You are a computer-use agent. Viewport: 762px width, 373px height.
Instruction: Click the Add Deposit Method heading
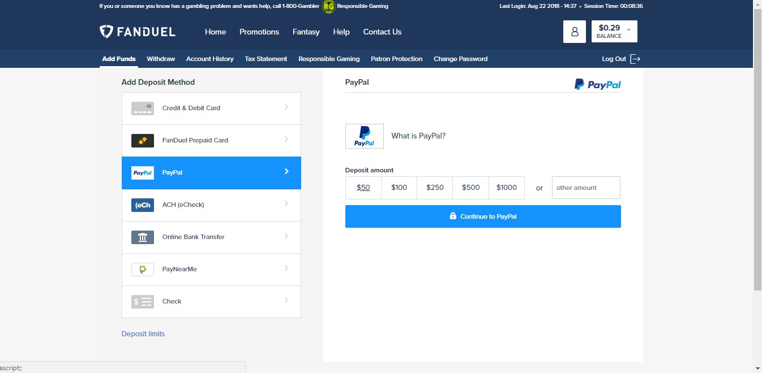coord(158,82)
